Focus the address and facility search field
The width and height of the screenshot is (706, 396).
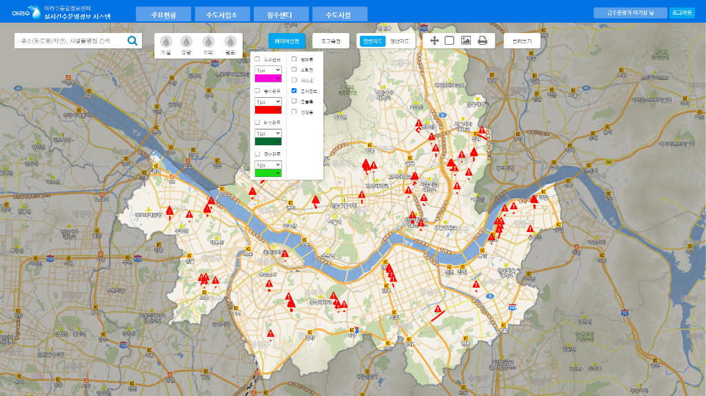[72, 41]
